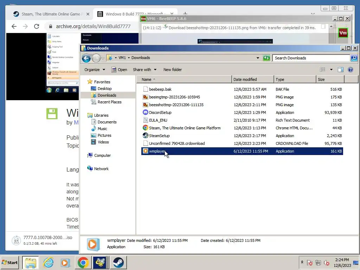
Task: Select the Chrome HTML document icon for Steam page
Action: (145, 128)
